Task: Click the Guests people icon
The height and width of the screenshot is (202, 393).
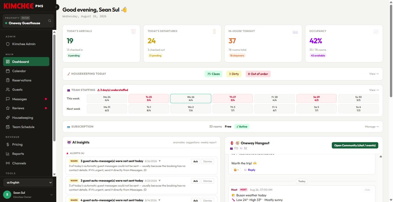Action: click(8, 90)
